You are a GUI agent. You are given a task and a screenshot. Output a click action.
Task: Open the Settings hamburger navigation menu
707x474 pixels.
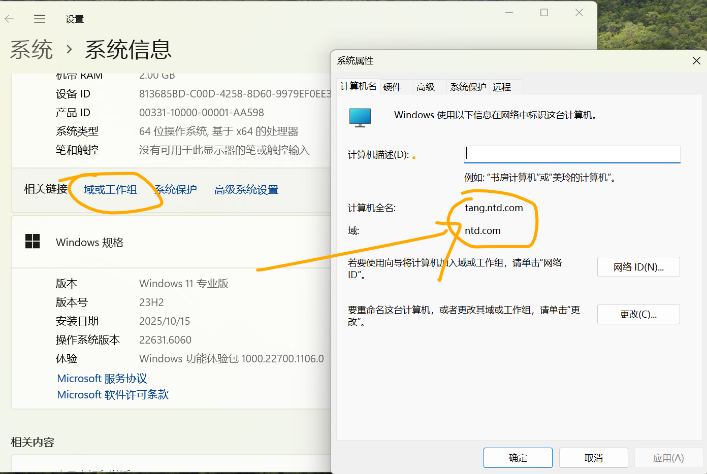point(40,19)
